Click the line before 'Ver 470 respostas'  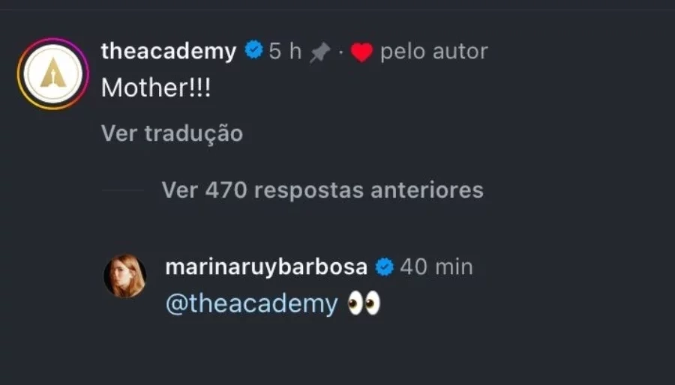[123, 190]
